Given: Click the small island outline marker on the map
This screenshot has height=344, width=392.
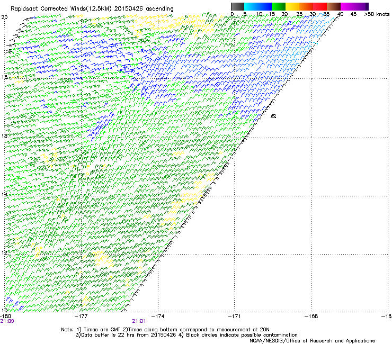Looking at the screenshot, I should coord(273,116).
